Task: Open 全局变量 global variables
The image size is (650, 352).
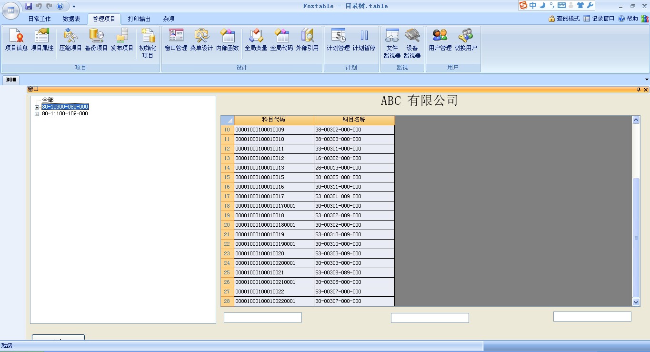Action: point(256,40)
